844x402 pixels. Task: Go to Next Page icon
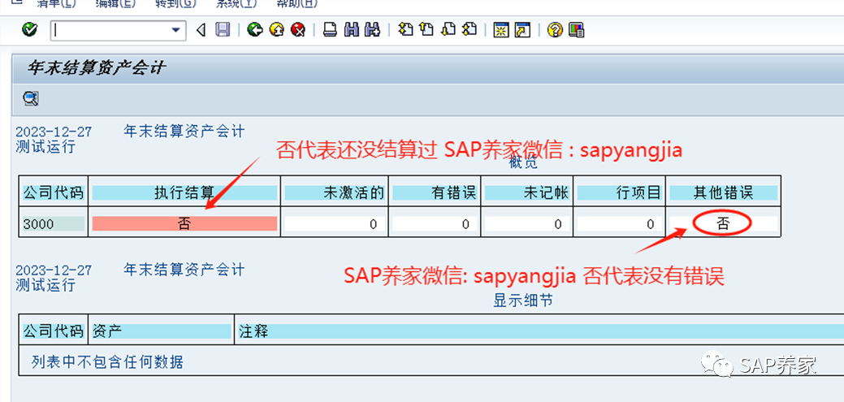(448, 29)
